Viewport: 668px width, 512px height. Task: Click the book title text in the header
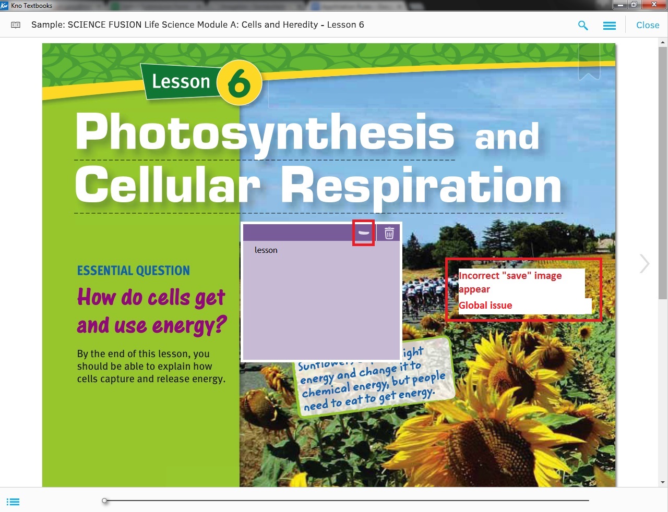coord(198,25)
